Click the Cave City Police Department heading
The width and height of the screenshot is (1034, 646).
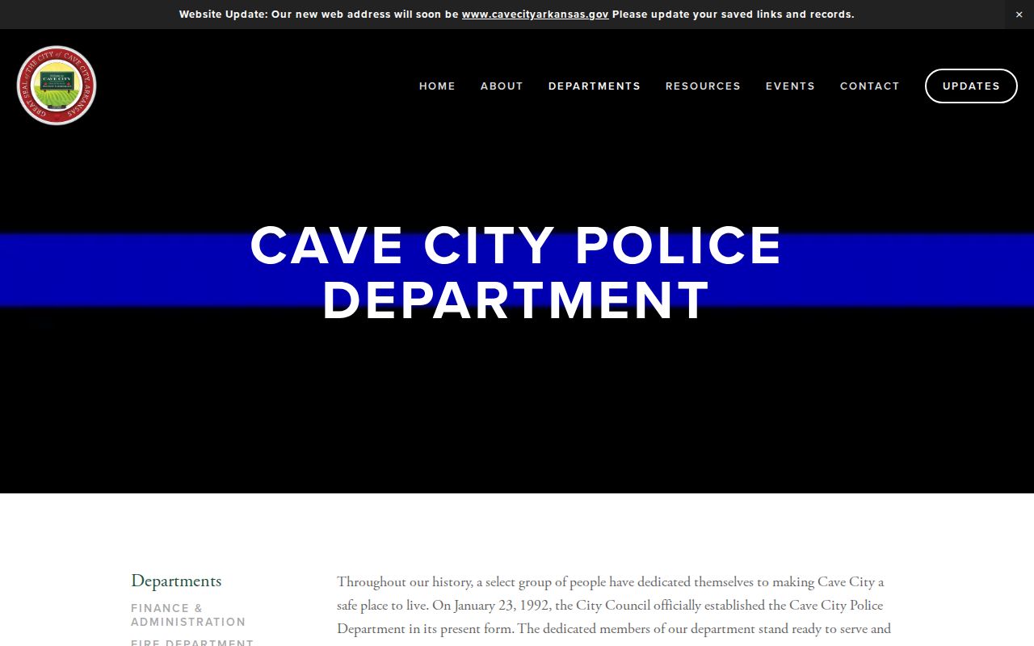(x=516, y=273)
